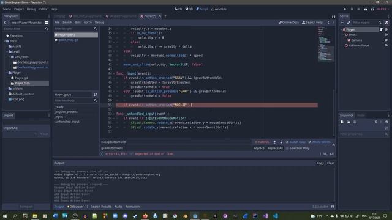Open the script icon on Player node
The image size is (392, 220).
pyautogui.click(x=381, y=29)
